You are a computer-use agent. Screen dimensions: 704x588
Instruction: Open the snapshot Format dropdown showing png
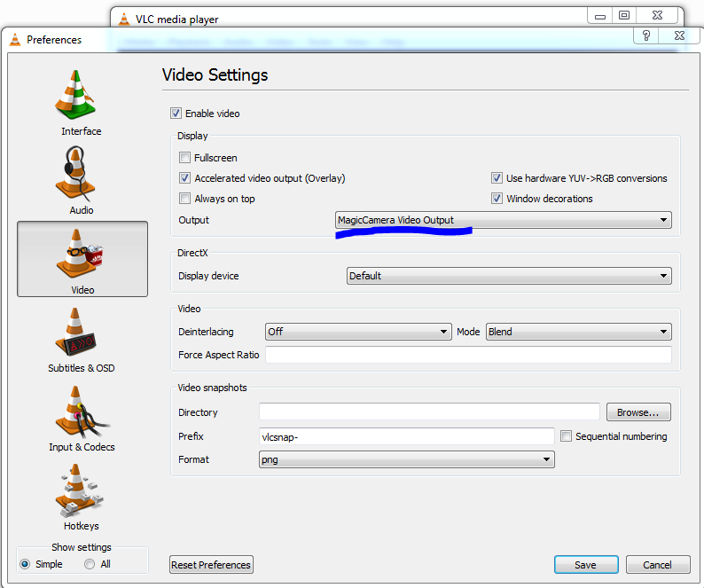tap(407, 459)
